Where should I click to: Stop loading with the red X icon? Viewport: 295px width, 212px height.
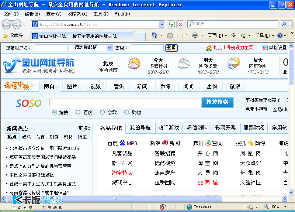[x=180, y=24]
